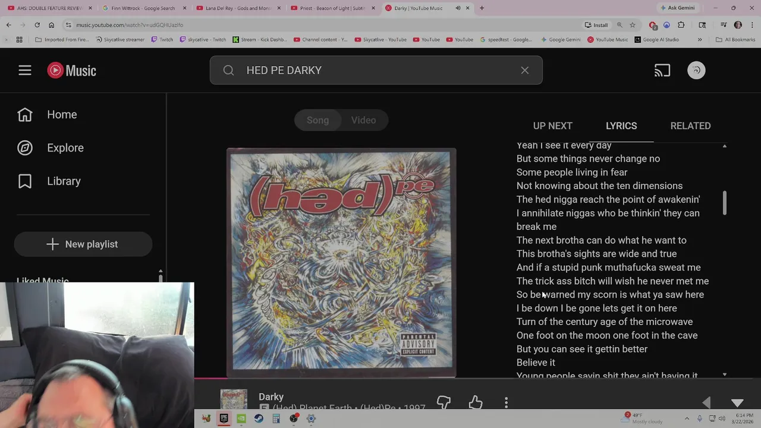The image size is (761, 428).
Task: Open Epic Games from the taskbar
Action: click(x=224, y=418)
